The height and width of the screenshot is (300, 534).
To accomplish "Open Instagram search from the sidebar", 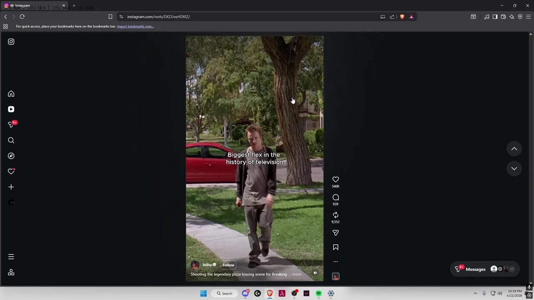I will (x=11, y=140).
